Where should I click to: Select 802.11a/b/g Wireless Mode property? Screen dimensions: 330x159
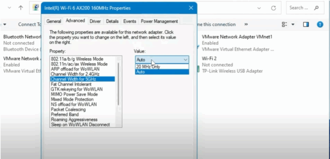click(x=82, y=59)
